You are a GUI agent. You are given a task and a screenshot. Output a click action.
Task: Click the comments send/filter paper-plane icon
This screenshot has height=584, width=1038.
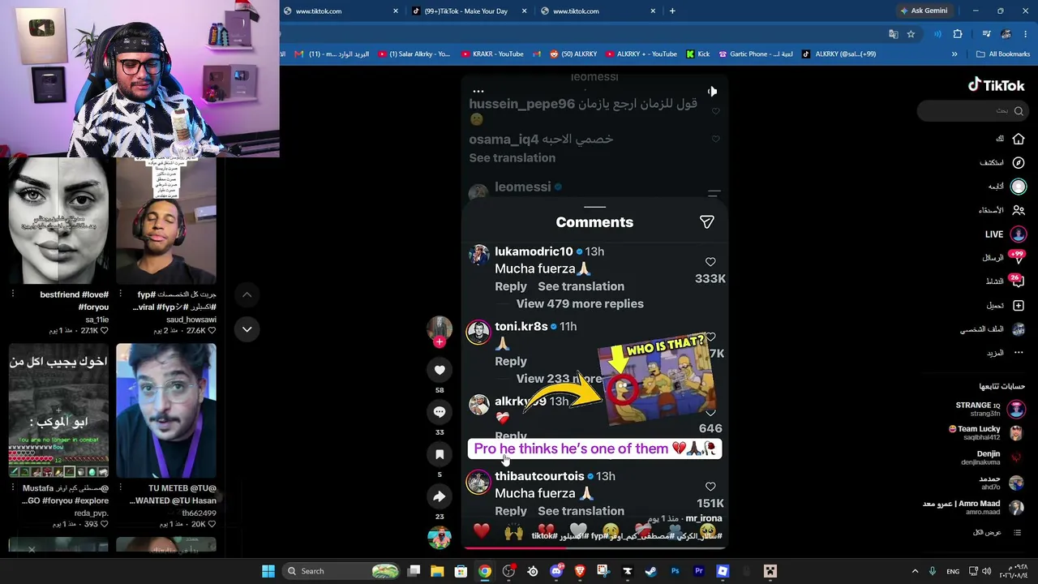(x=706, y=221)
